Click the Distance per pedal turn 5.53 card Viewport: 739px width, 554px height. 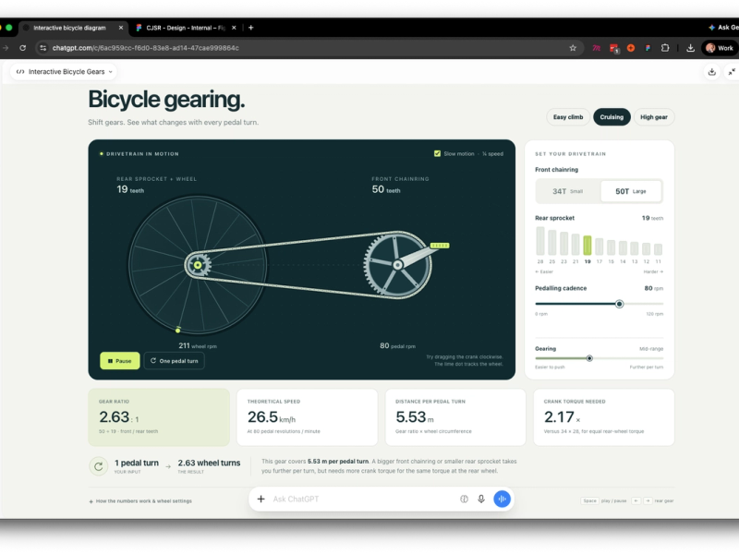click(455, 417)
